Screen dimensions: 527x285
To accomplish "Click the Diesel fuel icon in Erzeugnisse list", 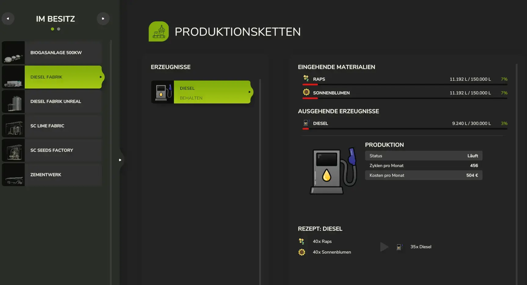I will coord(163,92).
